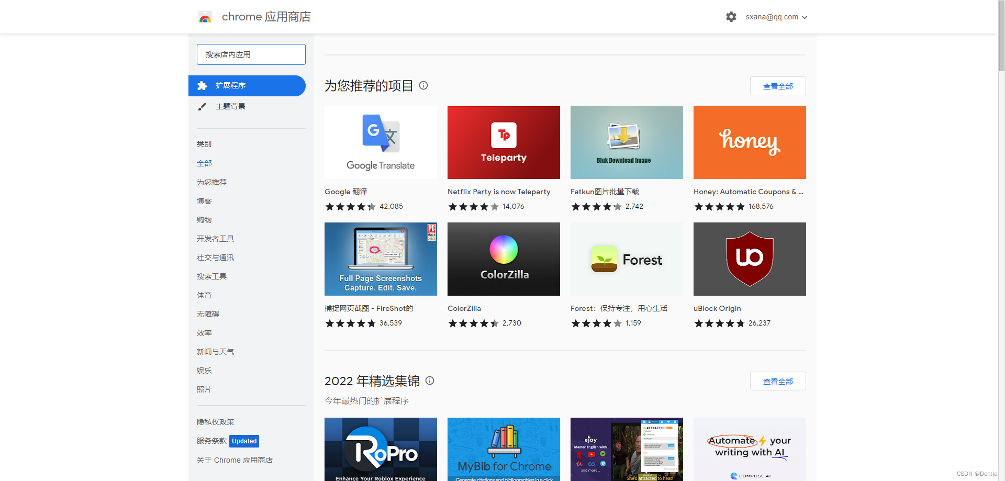The width and height of the screenshot is (1005, 481).
Task: Click the info icon beside 2022 年精选集锦
Action: (430, 381)
